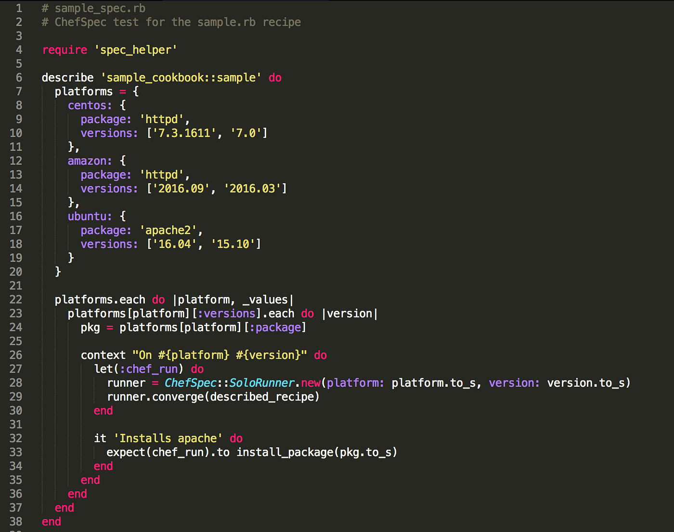Viewport: 674px width, 532px height.
Task: Click the 'describe' keyword on line 6
Action: click(x=68, y=77)
